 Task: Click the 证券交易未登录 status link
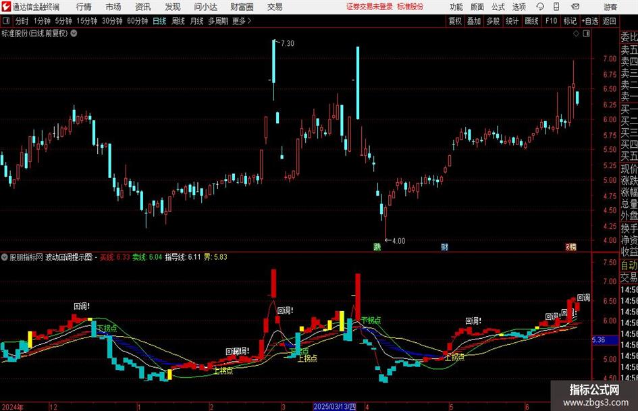coord(369,7)
